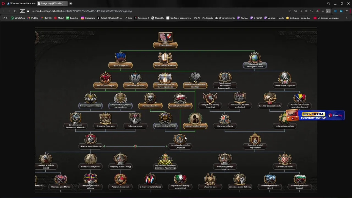
Task: Click the Korona Chorwacka checkered shield focus
Action: (285, 161)
